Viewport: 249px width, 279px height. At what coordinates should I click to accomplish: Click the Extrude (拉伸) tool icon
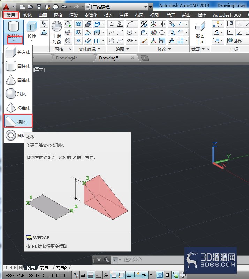click(32, 26)
